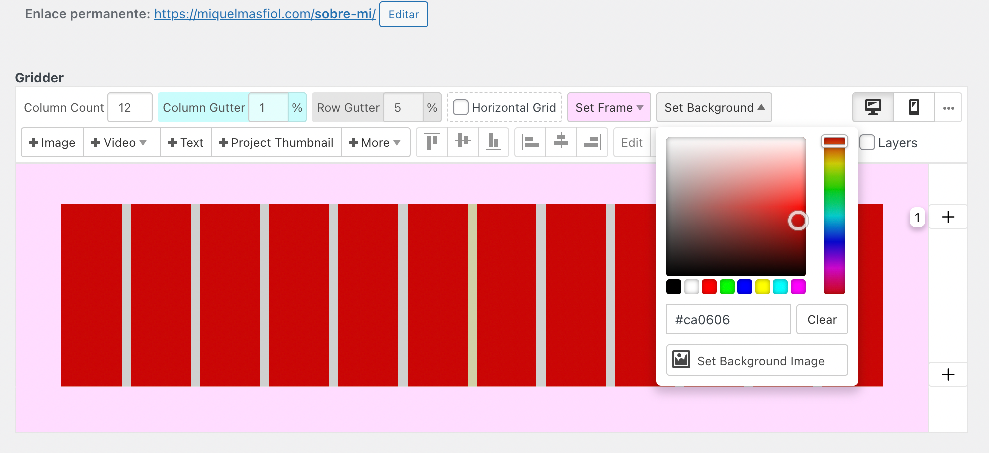Toggle the Layers checkbox
The width and height of the screenshot is (989, 453).
867,143
